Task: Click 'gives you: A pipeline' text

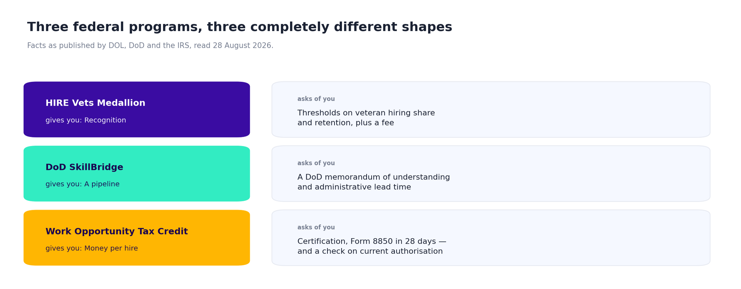Action: (x=83, y=184)
